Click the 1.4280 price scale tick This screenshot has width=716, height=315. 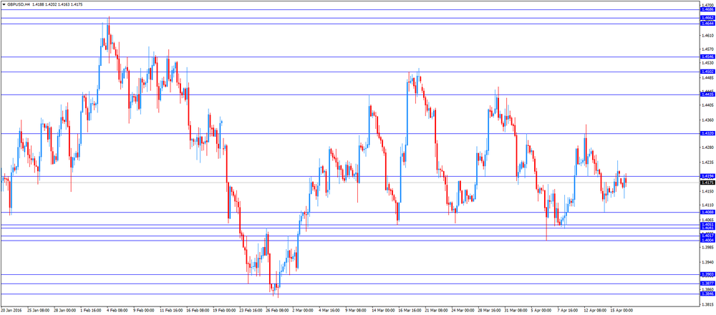pyautogui.click(x=708, y=147)
